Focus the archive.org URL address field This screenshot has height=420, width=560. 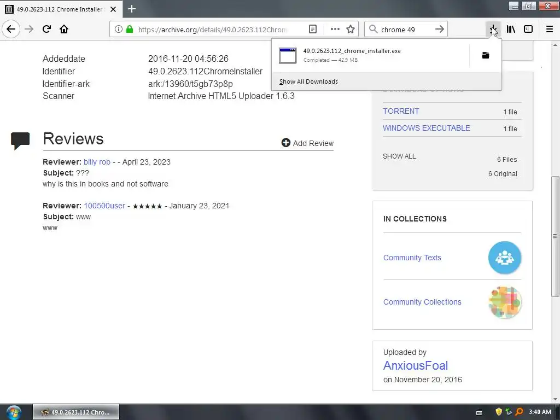click(213, 30)
